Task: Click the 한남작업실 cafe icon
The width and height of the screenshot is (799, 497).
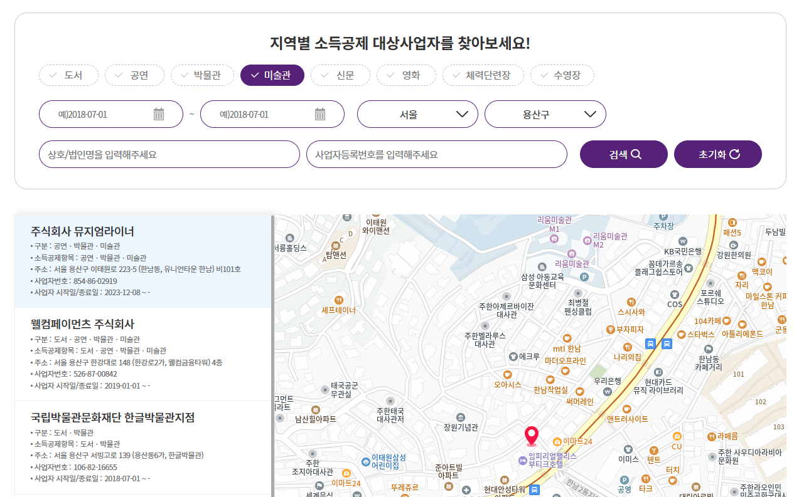Action: tap(550, 379)
